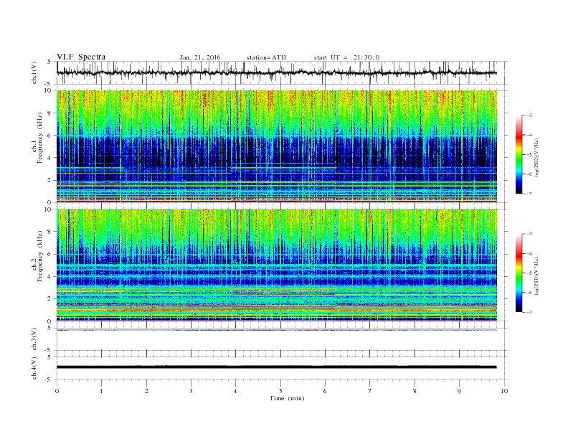The width and height of the screenshot is (568, 439).
Task: Click the ch.2 "Frequency (kHz)" axis label
Action: pos(39,256)
